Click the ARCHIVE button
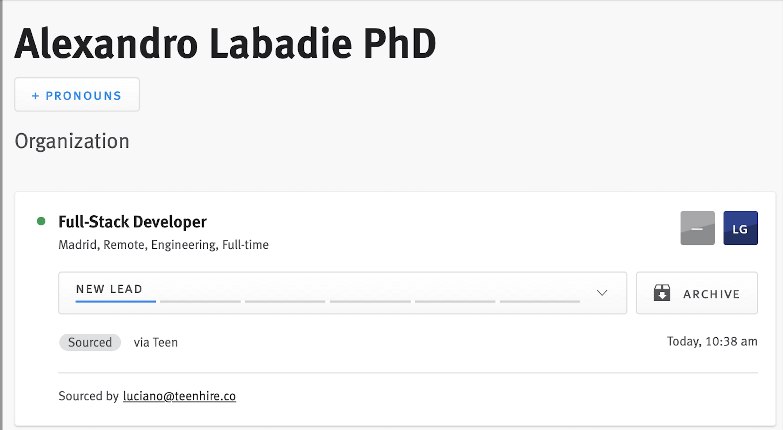Image resolution: width=783 pixels, height=430 pixels. (697, 293)
